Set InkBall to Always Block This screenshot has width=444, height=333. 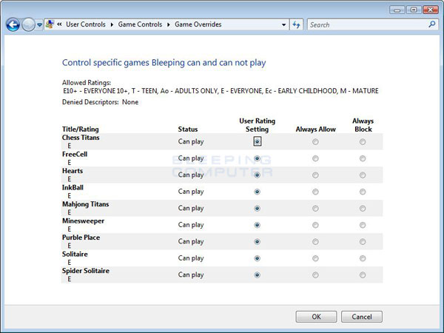coord(363,192)
